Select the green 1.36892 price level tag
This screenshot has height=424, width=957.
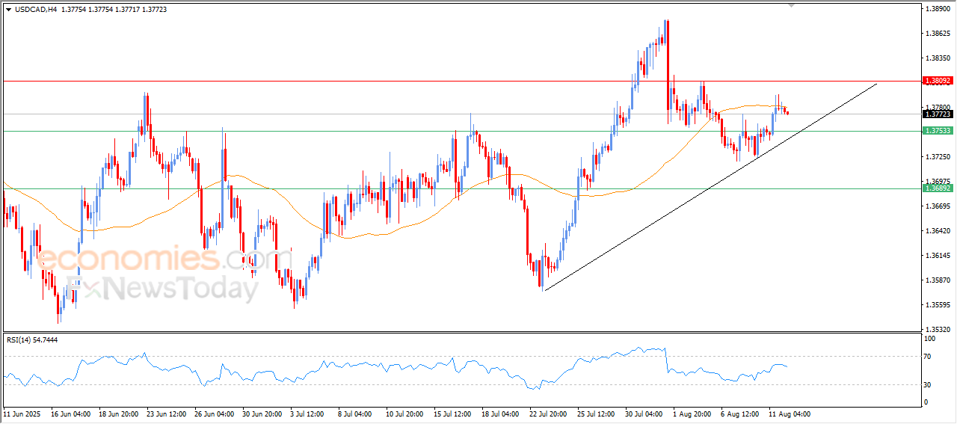pyautogui.click(x=938, y=188)
